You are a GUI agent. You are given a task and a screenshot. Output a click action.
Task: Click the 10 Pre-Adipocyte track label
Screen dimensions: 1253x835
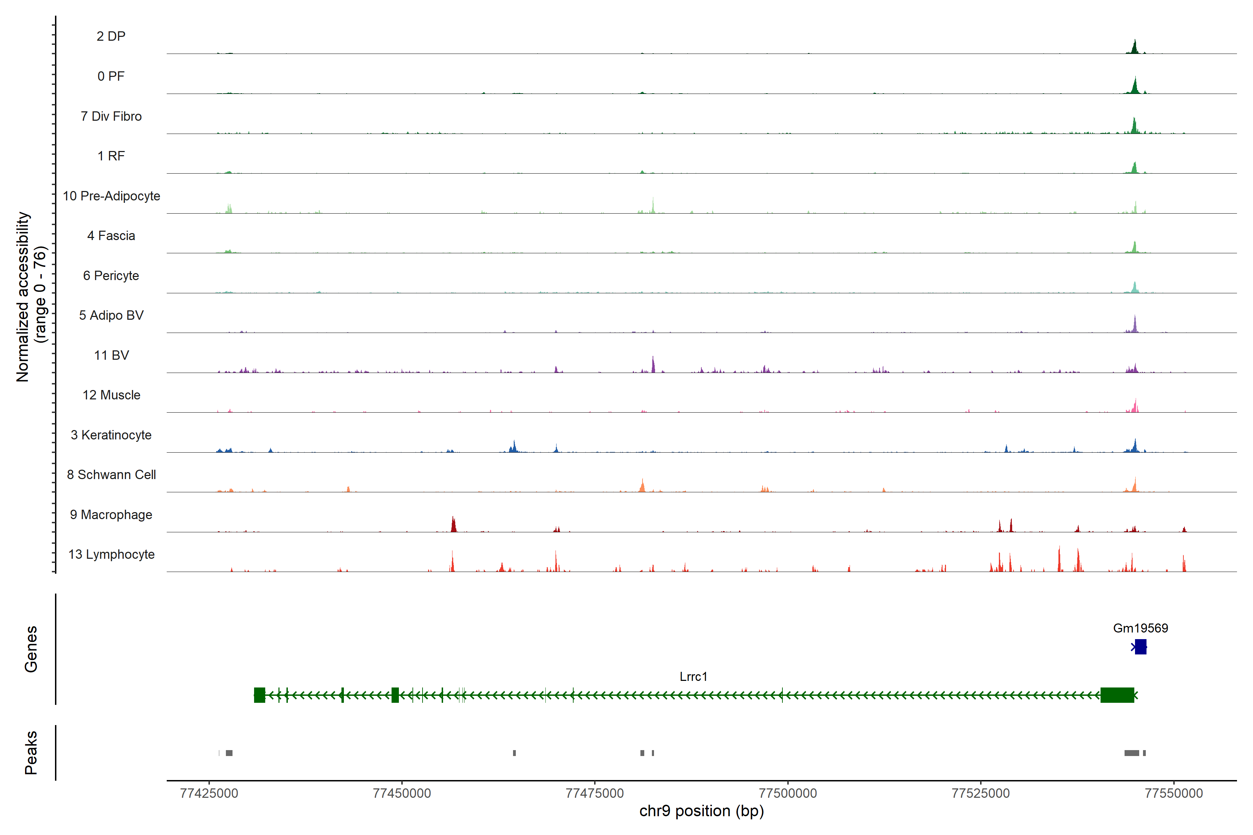pyautogui.click(x=111, y=196)
